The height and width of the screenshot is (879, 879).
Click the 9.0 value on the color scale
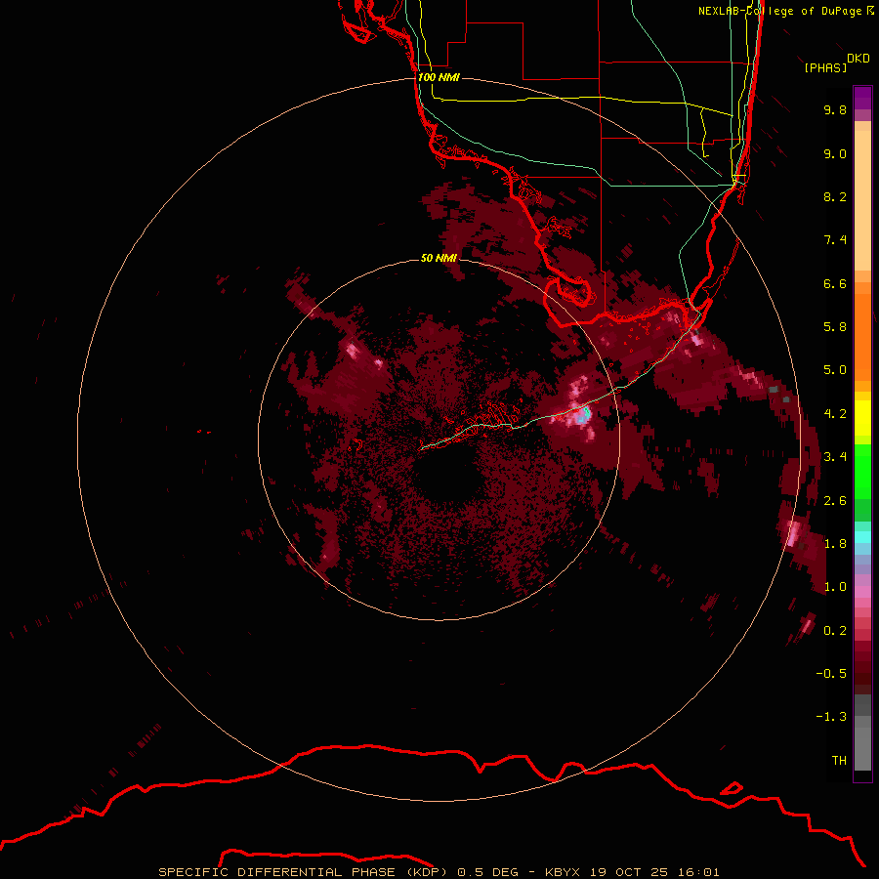pyautogui.click(x=835, y=153)
